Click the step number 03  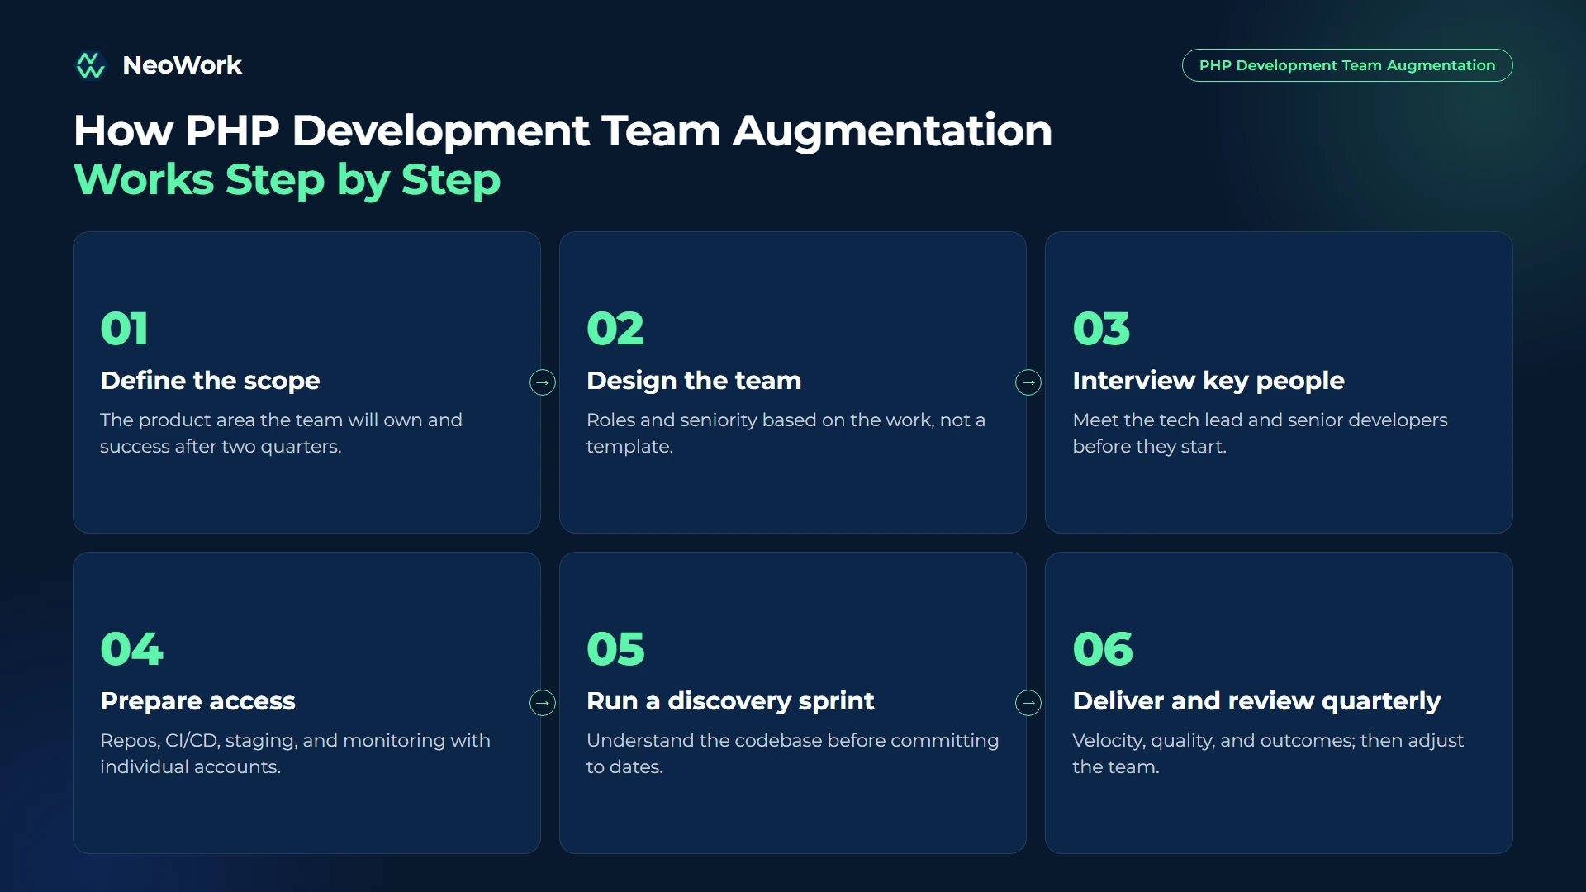click(x=1101, y=329)
